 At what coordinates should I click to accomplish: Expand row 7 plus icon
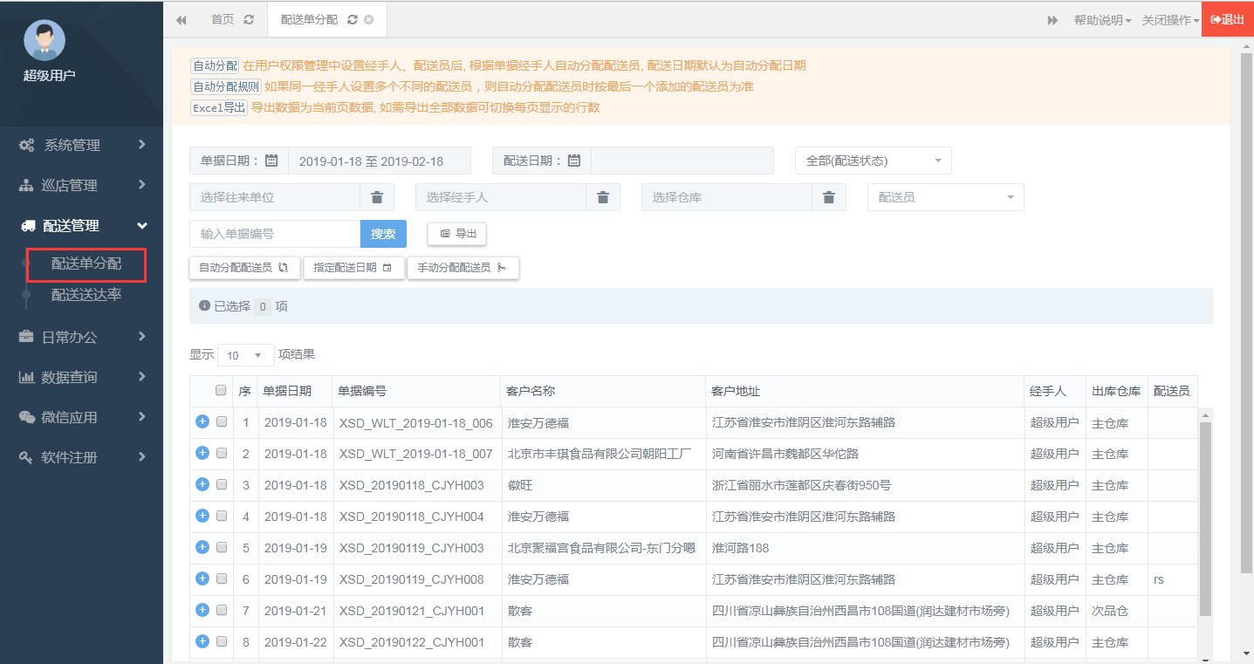pos(202,610)
